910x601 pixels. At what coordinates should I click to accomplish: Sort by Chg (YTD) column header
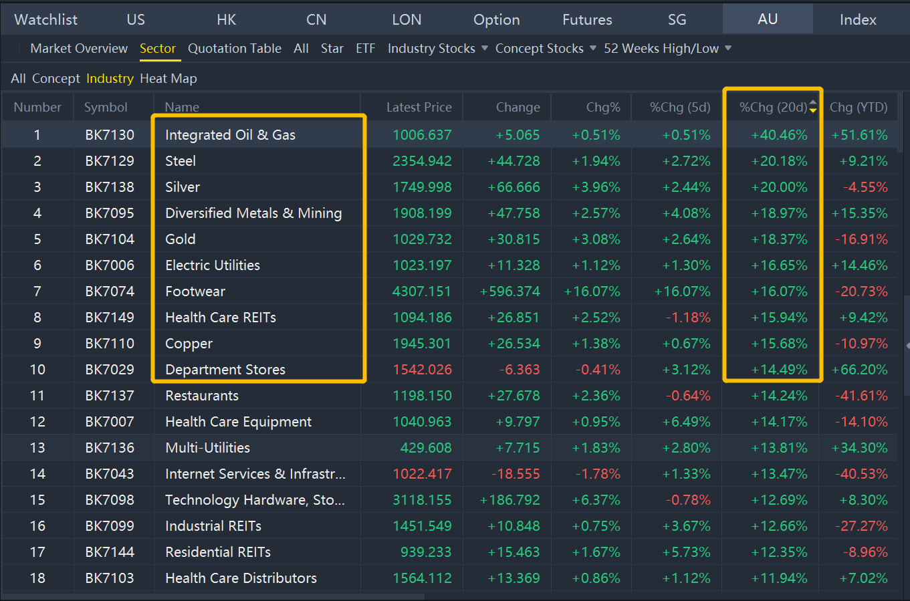click(x=859, y=107)
